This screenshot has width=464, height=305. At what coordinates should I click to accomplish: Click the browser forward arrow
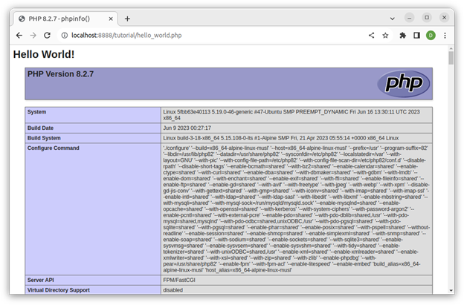pos(33,35)
